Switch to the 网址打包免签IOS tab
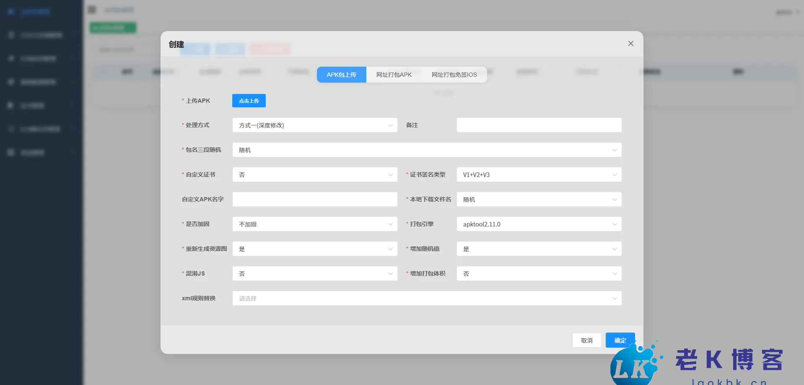The height and width of the screenshot is (385, 804). [x=454, y=75]
